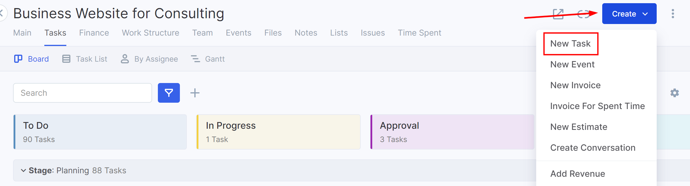Viewport: 690px width, 186px height.
Task: Click the open-in-new-window icon
Action: click(x=558, y=14)
